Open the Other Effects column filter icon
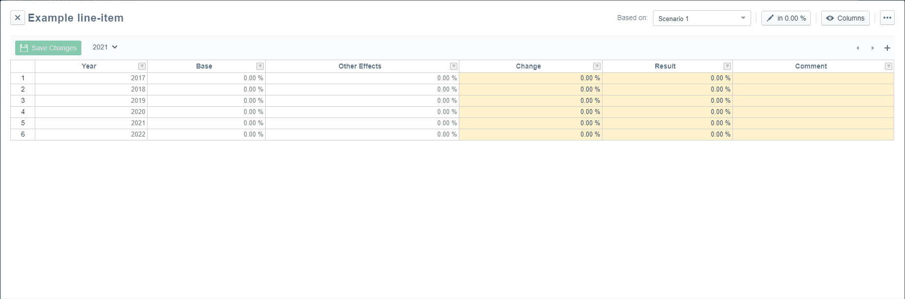Screen dimensions: 905x299 click(x=453, y=67)
